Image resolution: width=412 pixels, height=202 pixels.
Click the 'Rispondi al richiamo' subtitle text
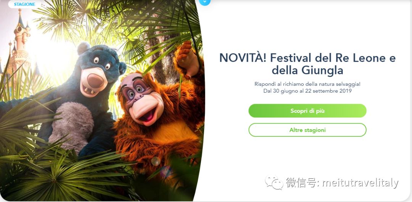coord(307,84)
